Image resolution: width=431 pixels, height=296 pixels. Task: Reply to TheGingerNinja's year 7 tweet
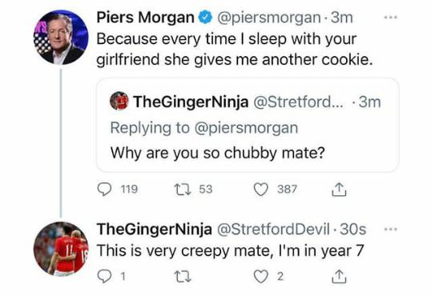105,276
